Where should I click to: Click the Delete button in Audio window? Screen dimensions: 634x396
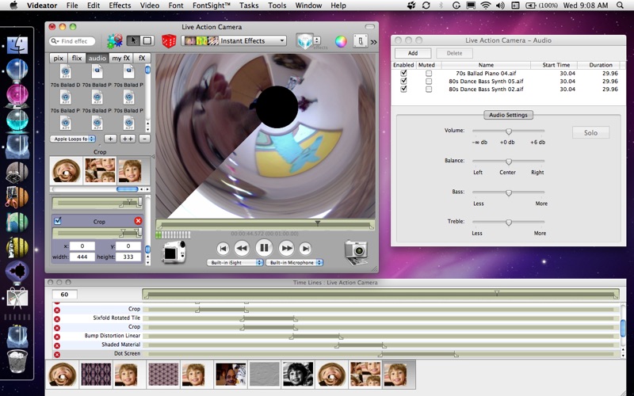click(x=454, y=53)
